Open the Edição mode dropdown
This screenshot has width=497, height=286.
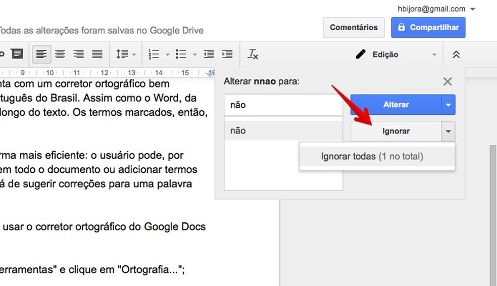(x=395, y=55)
